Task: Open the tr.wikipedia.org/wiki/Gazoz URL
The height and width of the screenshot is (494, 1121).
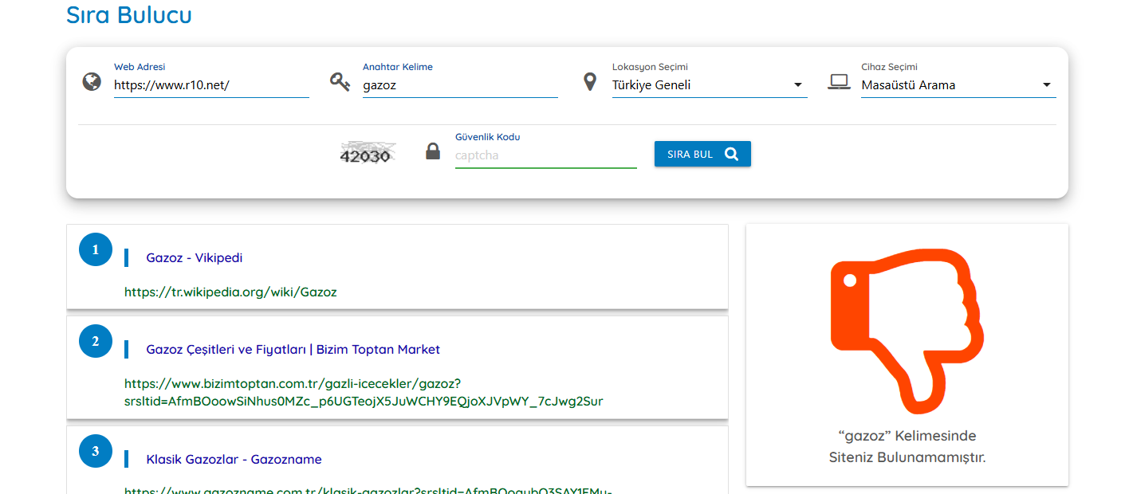Action: (230, 292)
